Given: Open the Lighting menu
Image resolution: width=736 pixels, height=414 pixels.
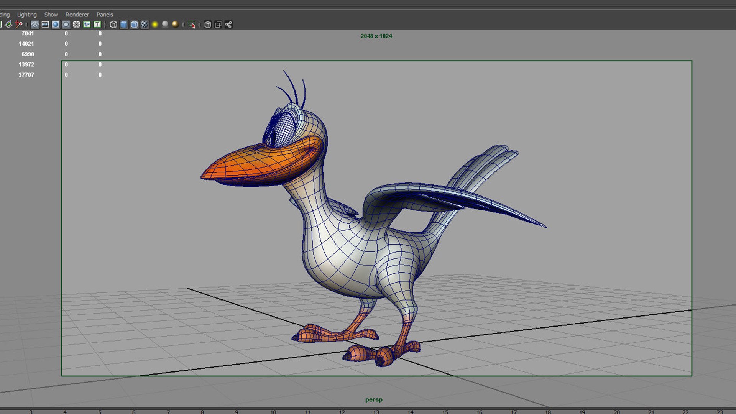Looking at the screenshot, I should [x=27, y=15].
